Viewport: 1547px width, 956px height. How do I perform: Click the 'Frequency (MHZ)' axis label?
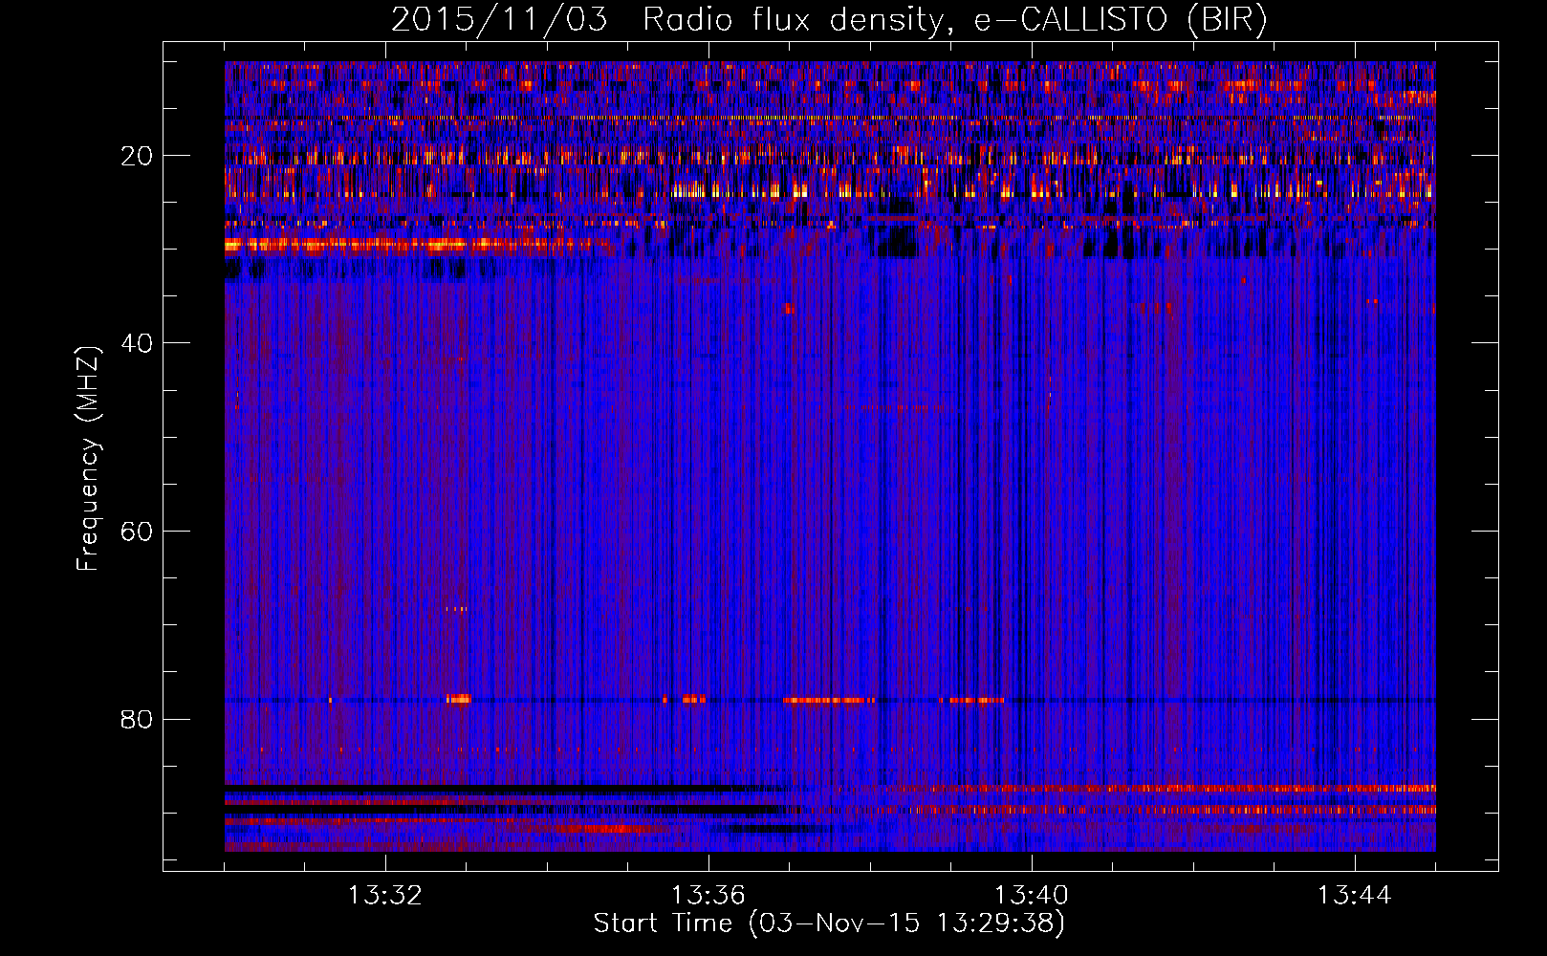click(88, 459)
